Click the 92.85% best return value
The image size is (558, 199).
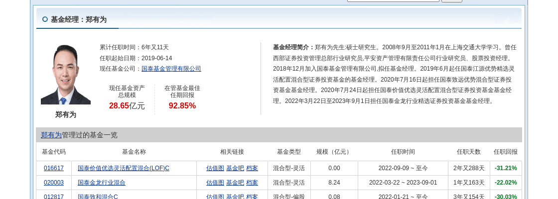pyautogui.click(x=182, y=105)
